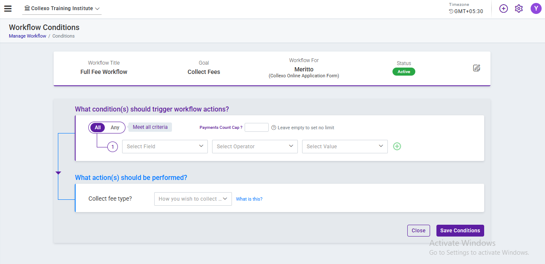Open the user profile avatar Y
This screenshot has height=264, width=545.
[536, 8]
